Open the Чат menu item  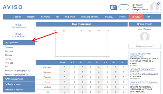[x=148, y=17]
